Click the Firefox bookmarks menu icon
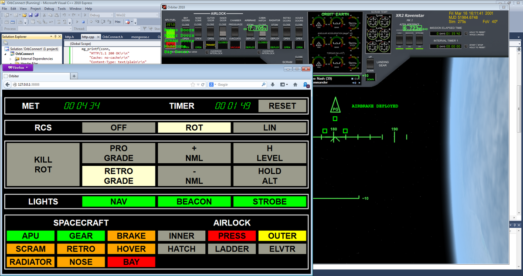523x276 pixels. click(x=284, y=84)
